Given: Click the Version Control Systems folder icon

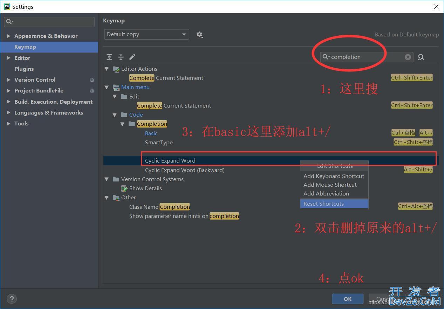Looking at the screenshot, I should pyautogui.click(x=116, y=179).
